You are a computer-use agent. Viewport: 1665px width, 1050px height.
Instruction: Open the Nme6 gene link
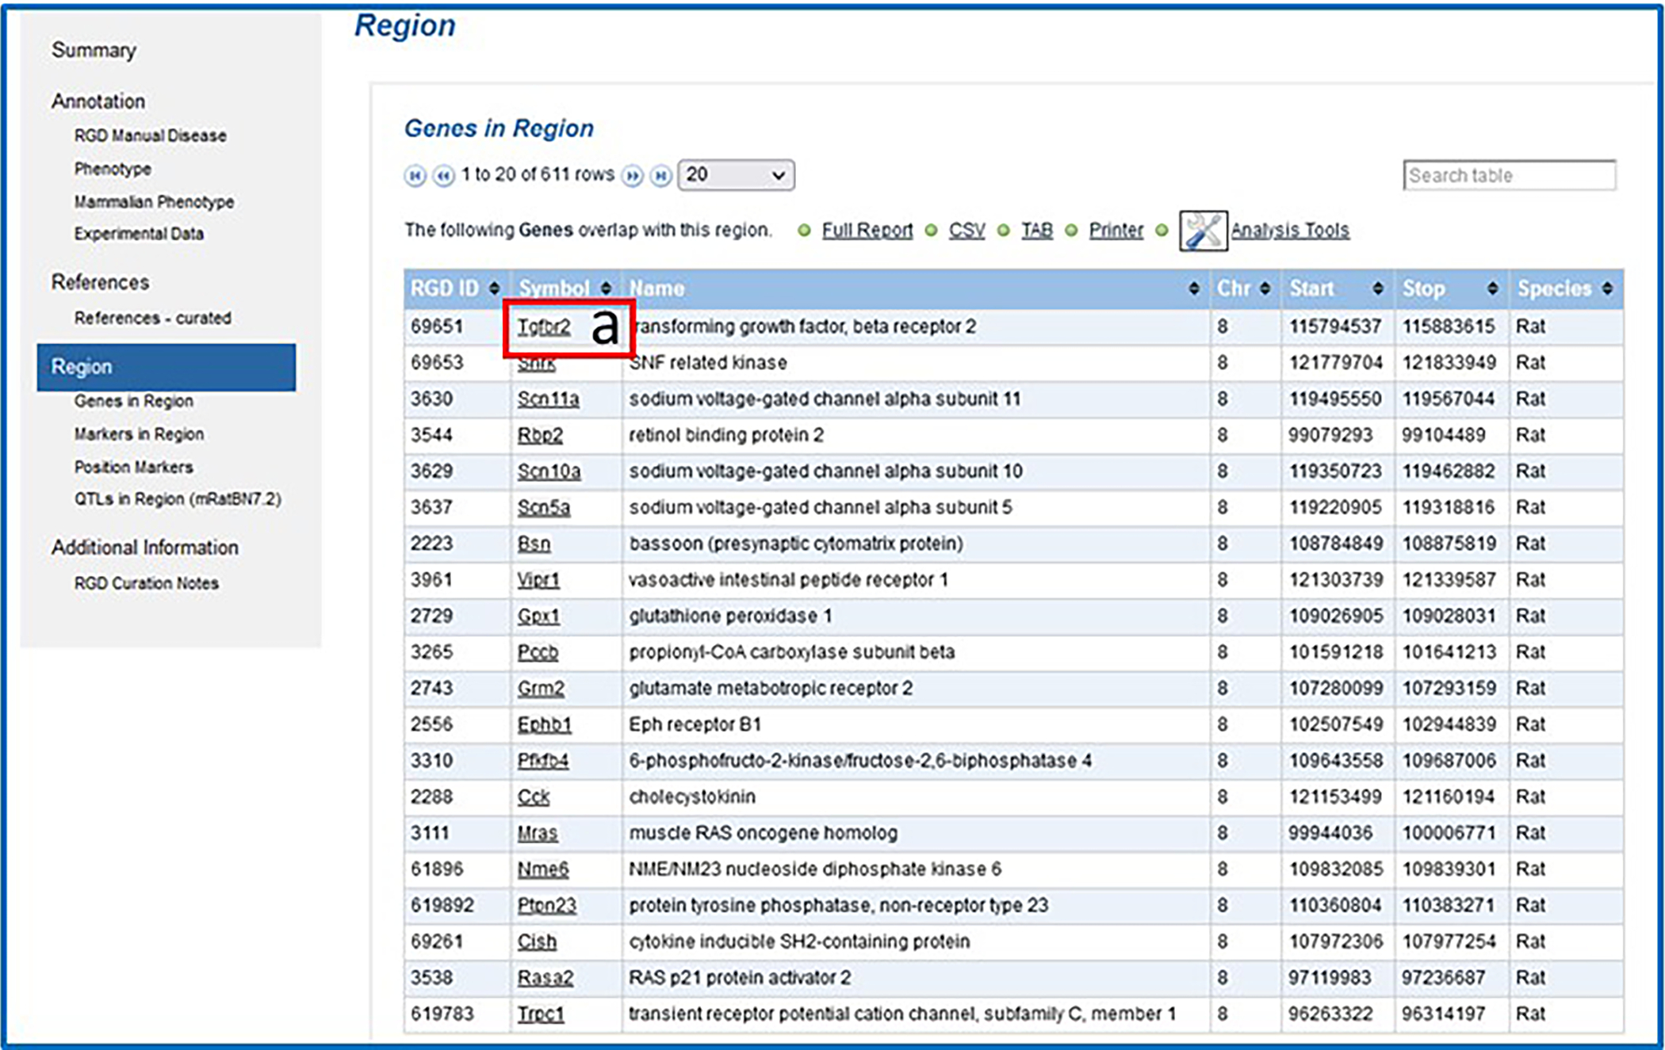click(543, 869)
